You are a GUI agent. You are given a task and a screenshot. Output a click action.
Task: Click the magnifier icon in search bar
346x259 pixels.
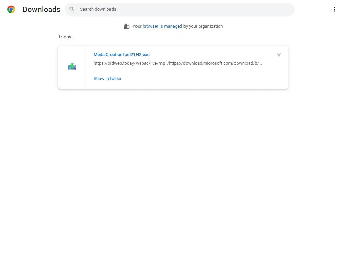(x=72, y=9)
